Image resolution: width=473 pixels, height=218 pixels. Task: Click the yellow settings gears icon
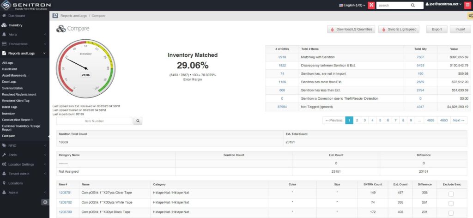(x=470, y=16)
